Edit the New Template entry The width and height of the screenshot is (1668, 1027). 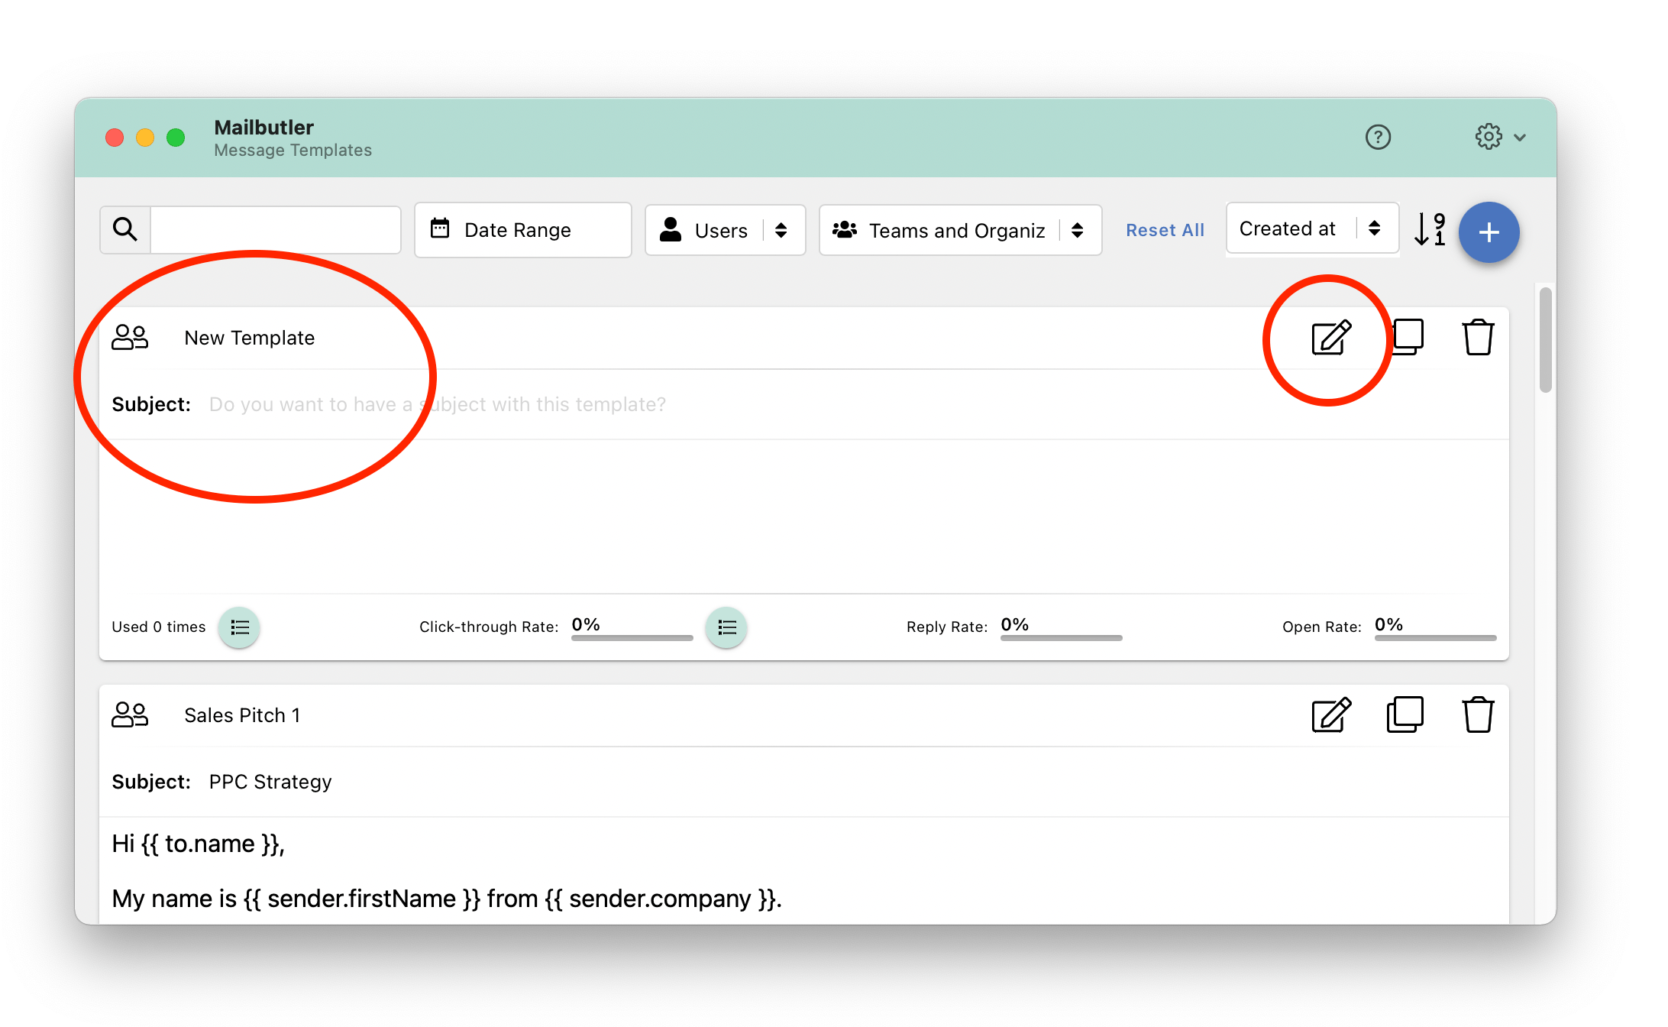(1330, 338)
